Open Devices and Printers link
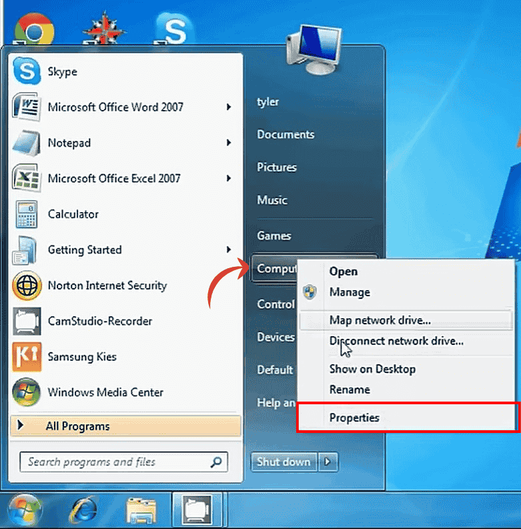This screenshot has width=521, height=529. (276, 337)
